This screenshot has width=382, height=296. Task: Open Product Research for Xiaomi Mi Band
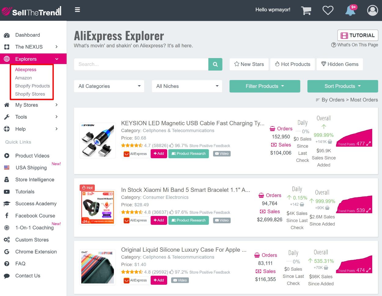click(x=189, y=220)
